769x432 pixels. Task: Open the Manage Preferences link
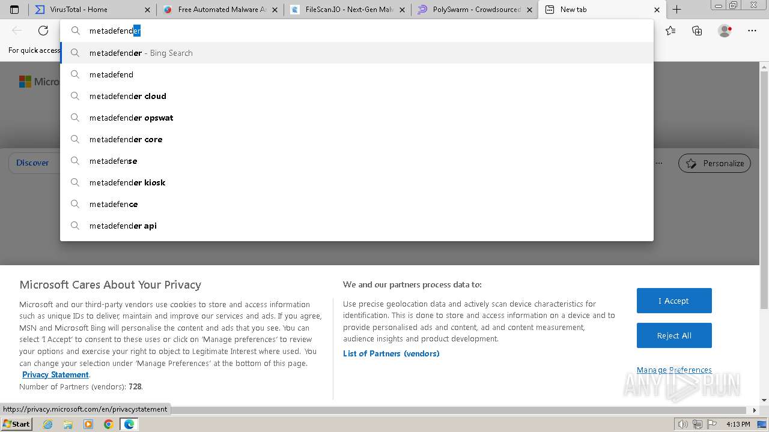[x=674, y=370]
